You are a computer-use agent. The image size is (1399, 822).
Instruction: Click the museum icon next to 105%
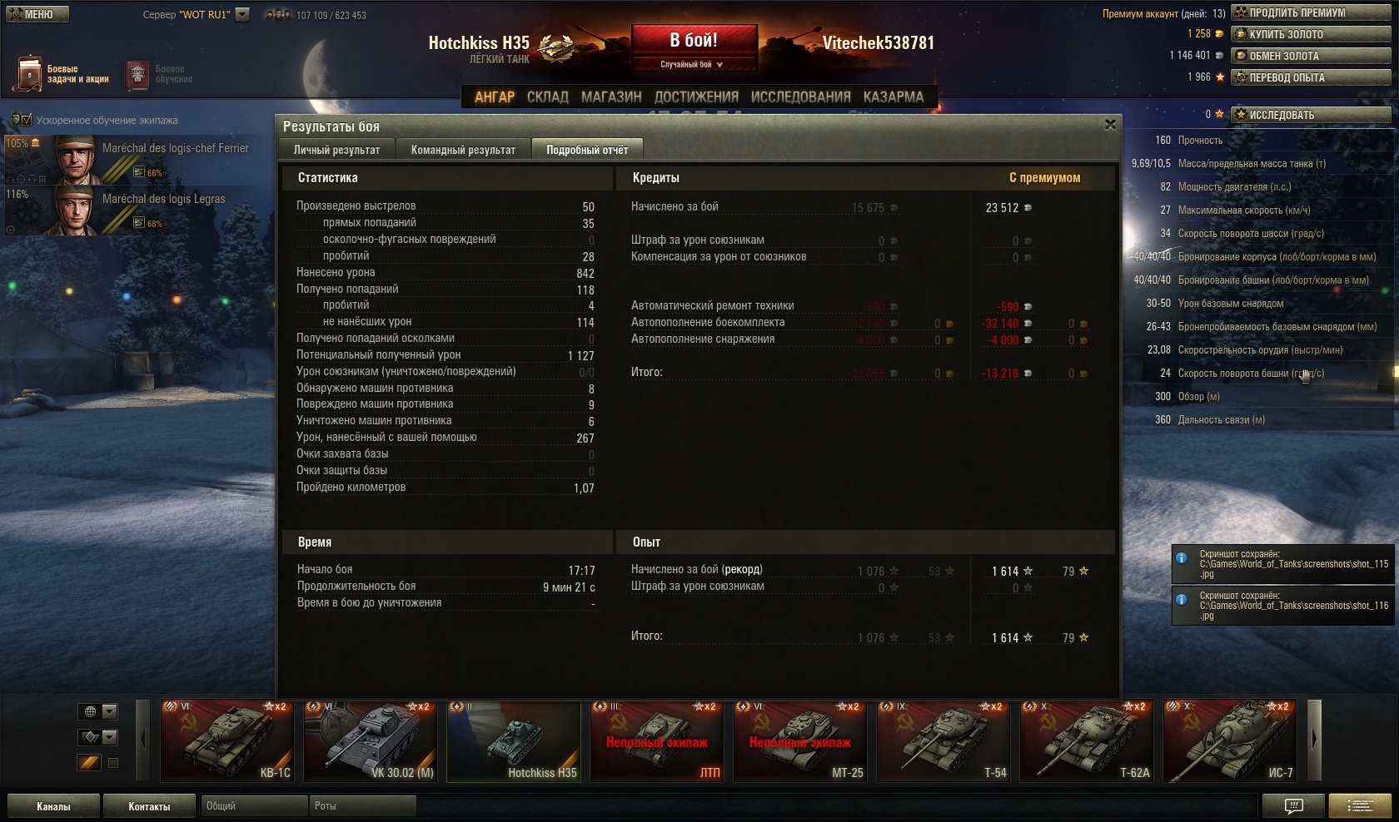35,143
